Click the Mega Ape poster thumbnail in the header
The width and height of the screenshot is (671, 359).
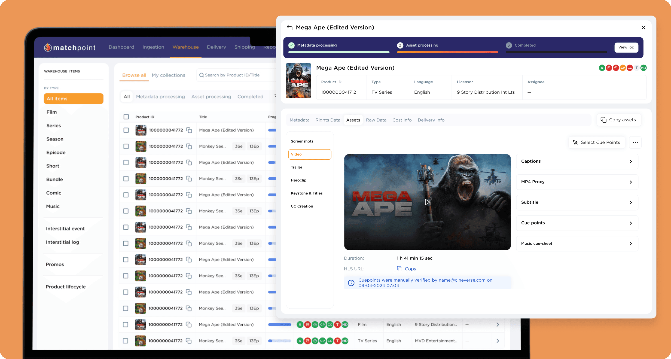(298, 81)
